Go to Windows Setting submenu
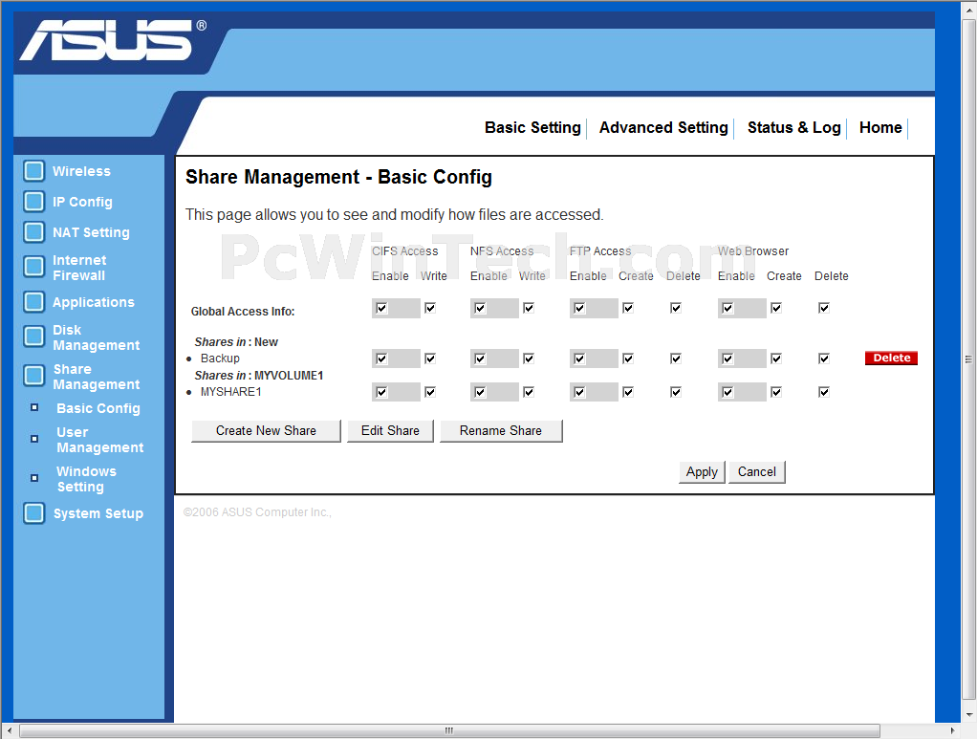Image resolution: width=977 pixels, height=739 pixels. [x=86, y=479]
